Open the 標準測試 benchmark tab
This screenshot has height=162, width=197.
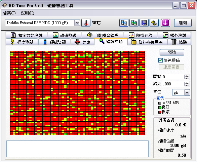tap(22, 42)
